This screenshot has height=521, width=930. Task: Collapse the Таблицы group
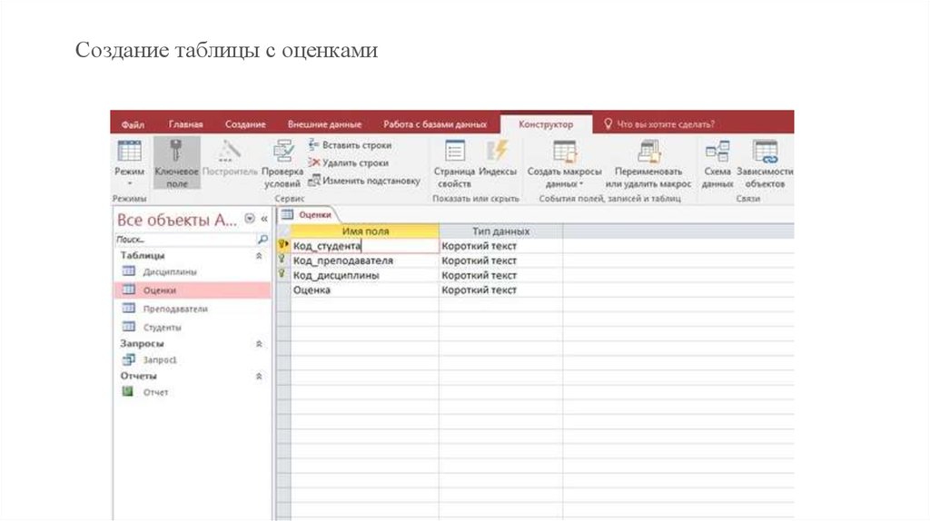[259, 257]
